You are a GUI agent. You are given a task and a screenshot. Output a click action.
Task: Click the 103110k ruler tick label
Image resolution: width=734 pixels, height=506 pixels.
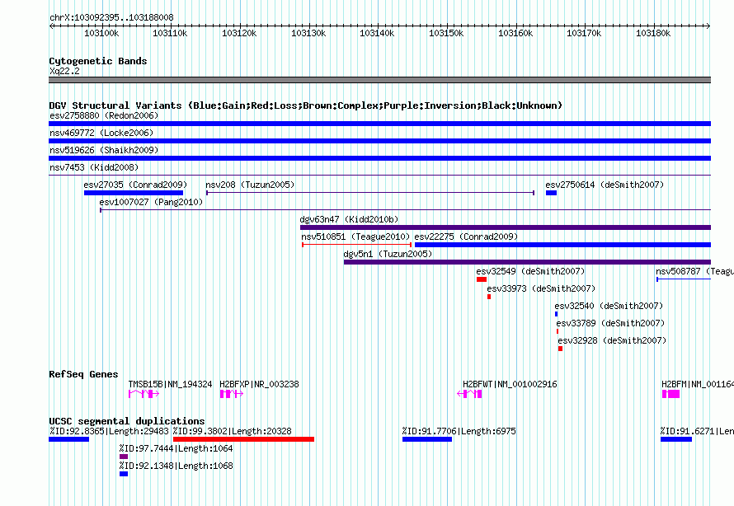pyautogui.click(x=171, y=34)
